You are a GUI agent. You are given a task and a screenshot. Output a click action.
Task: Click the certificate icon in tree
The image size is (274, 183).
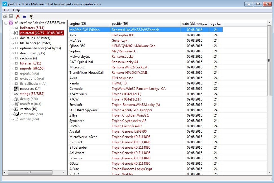pos(16,114)
